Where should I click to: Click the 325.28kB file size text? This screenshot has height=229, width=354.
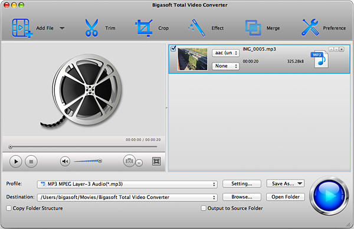coord(296,61)
